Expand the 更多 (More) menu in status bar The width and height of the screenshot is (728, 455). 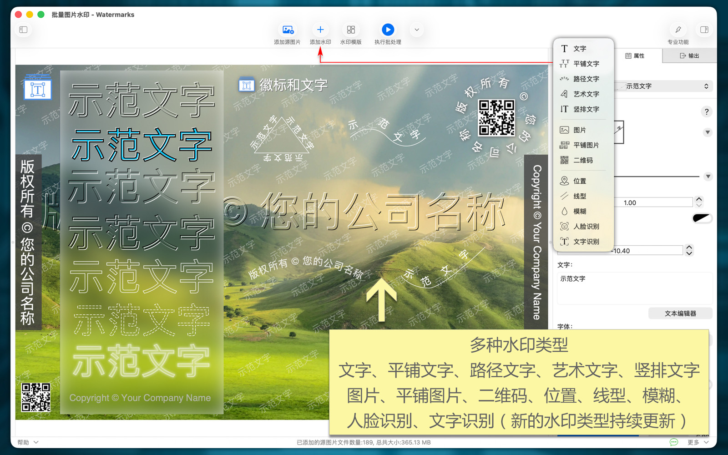click(x=698, y=442)
